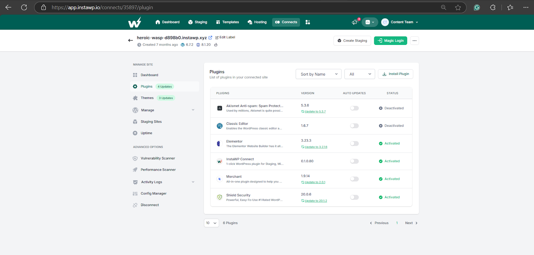The height and width of the screenshot is (255, 534).
Task: Open Config Manager
Action: [165, 193]
